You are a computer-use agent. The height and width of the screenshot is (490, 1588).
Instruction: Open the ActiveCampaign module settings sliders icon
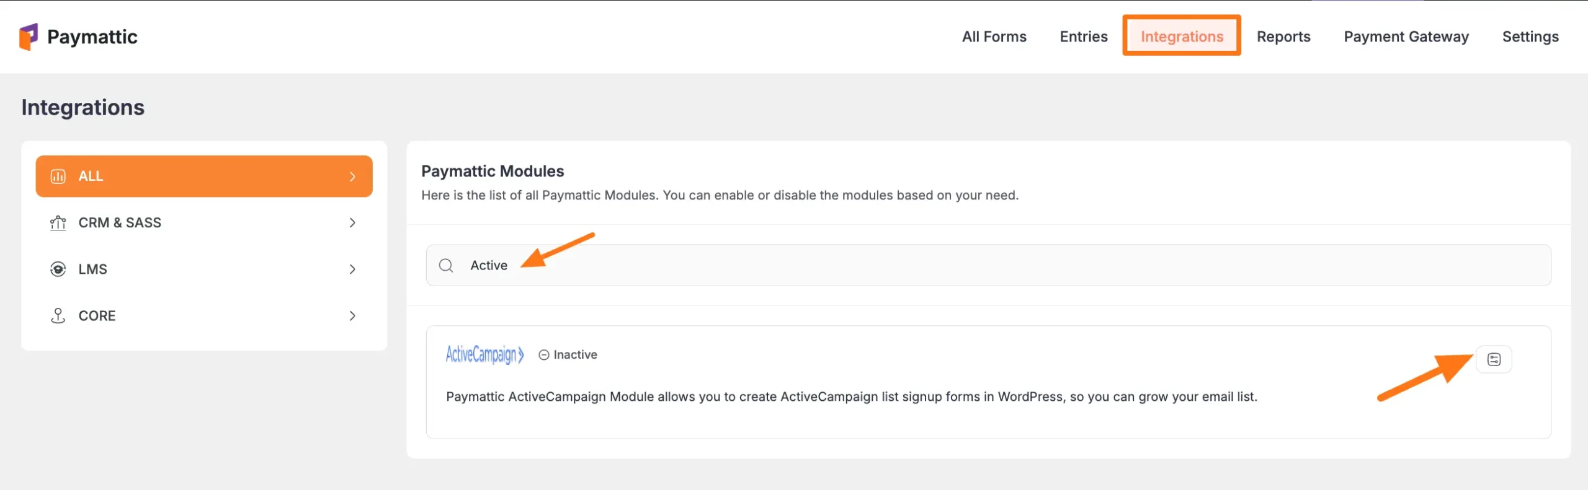click(1495, 359)
